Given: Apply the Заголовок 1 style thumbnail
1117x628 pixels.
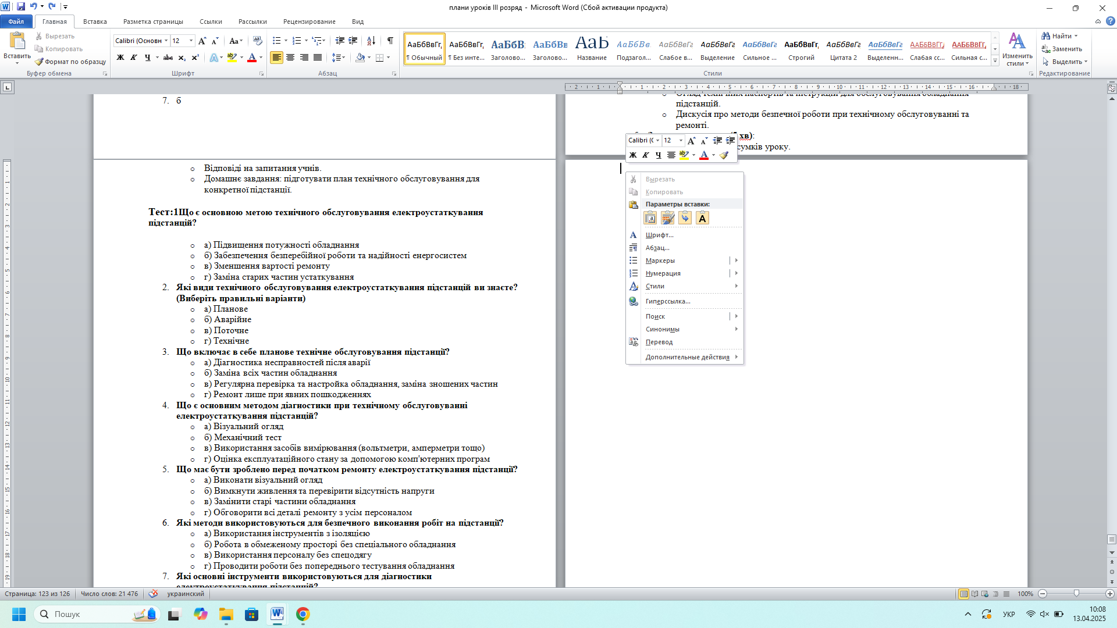Looking at the screenshot, I should pos(508,49).
